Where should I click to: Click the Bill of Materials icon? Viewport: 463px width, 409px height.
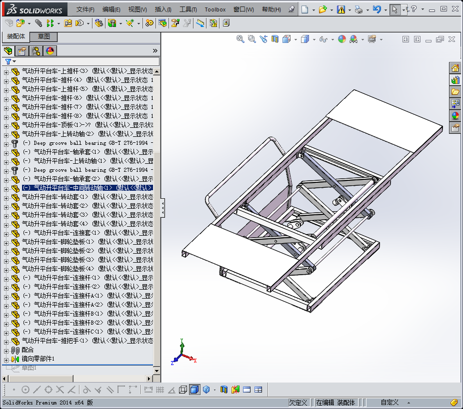(x=162, y=23)
